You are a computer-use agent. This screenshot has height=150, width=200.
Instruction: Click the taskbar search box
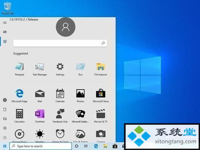coord(41,146)
